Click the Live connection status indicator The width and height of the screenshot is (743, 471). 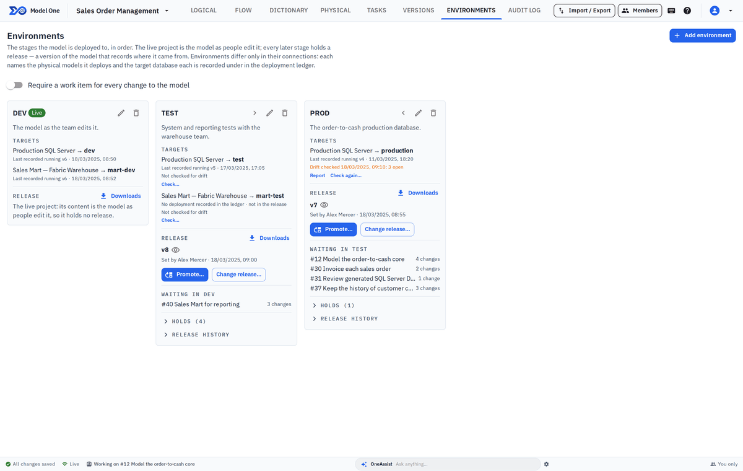click(x=71, y=464)
